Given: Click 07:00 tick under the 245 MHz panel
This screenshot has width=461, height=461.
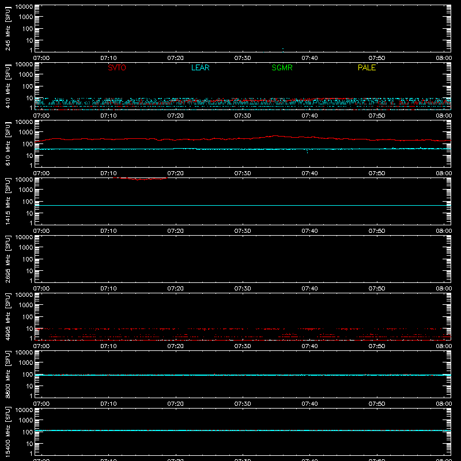Looking at the screenshot, I should coord(41,58).
